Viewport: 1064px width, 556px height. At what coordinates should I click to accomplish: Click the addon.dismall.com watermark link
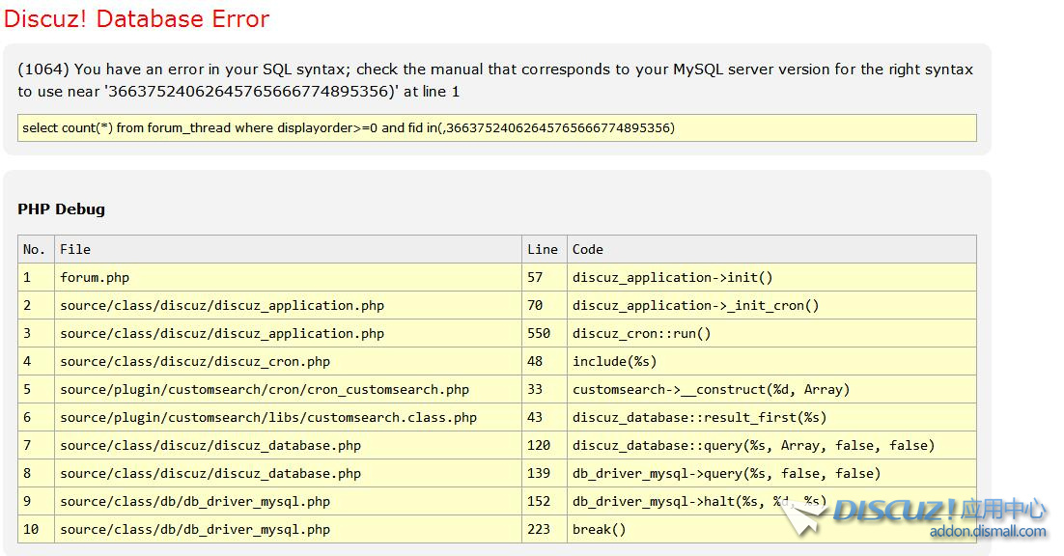(987, 532)
